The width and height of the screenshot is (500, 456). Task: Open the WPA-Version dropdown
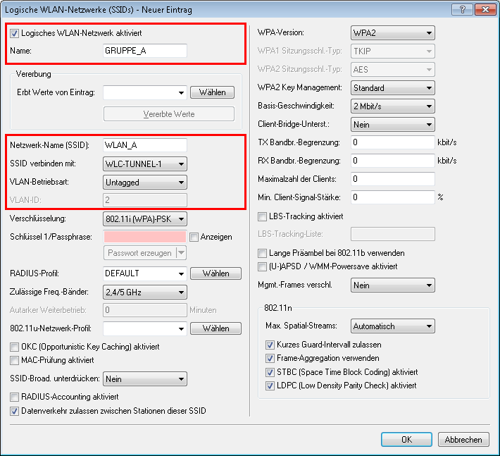[x=392, y=33]
